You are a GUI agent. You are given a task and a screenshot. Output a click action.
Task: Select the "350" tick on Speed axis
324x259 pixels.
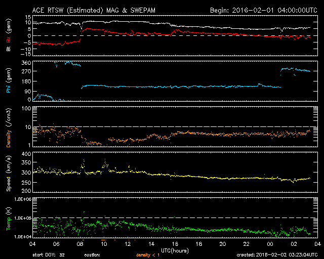coord(26,162)
